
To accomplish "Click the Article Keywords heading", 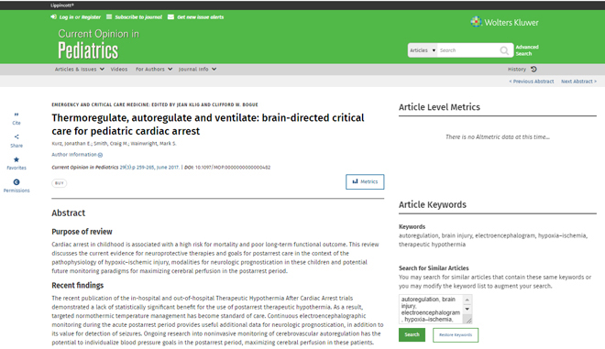I will point(432,205).
